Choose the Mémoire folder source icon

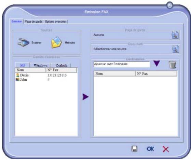[x=56, y=42]
